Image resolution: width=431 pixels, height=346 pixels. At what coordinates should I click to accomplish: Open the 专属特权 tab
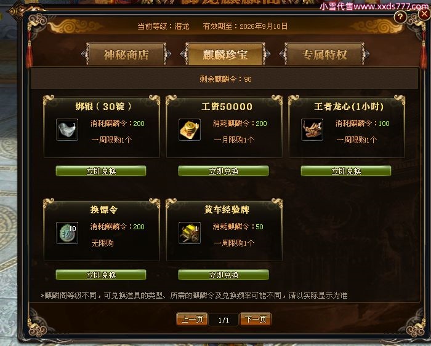click(x=324, y=54)
